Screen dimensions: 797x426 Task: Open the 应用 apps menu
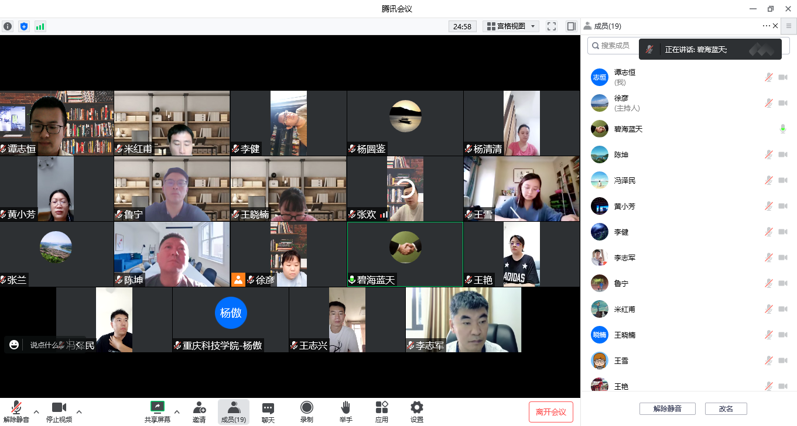[382, 412]
